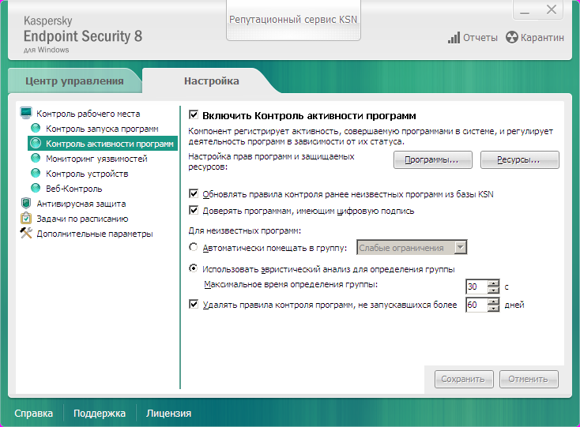Uncheck Доверять программам, имеющим цифровую подпись
580x427 pixels.
194,210
